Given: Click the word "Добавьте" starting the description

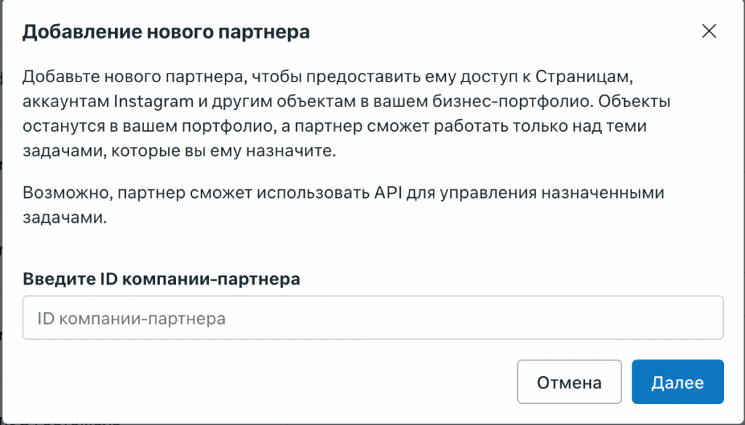Looking at the screenshot, I should click(54, 76).
